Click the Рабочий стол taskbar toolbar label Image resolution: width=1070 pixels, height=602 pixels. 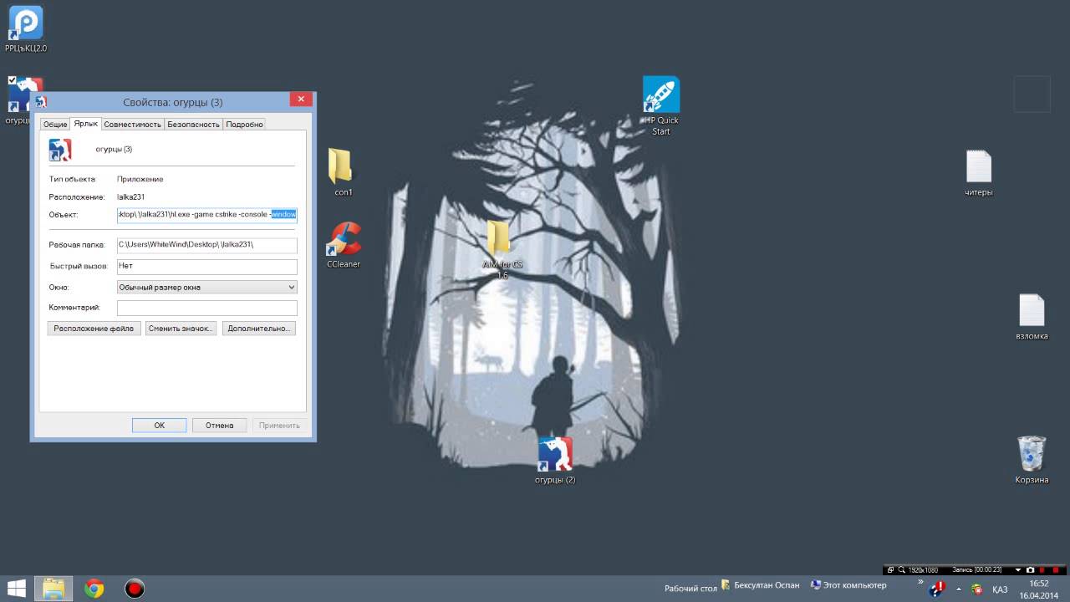pyautogui.click(x=690, y=589)
